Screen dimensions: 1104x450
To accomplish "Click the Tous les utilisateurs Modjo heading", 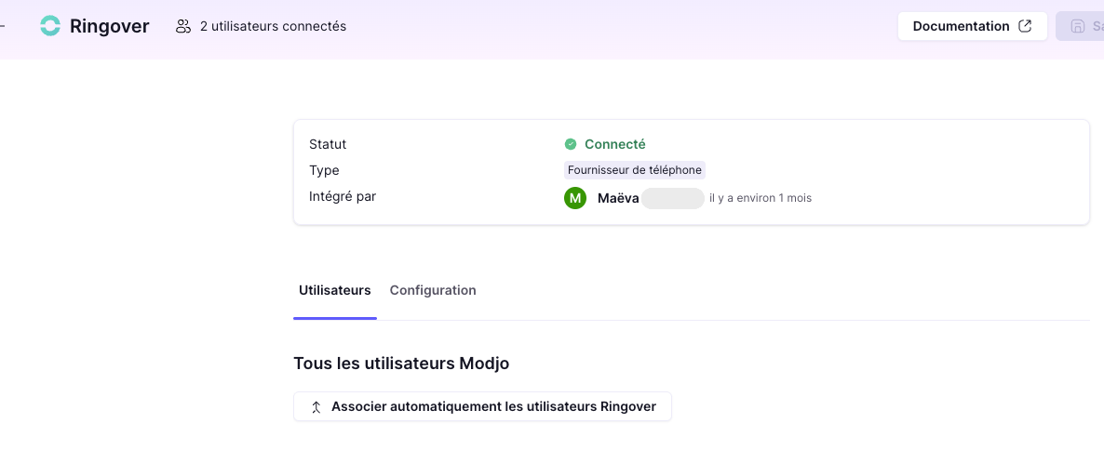I will [401, 364].
